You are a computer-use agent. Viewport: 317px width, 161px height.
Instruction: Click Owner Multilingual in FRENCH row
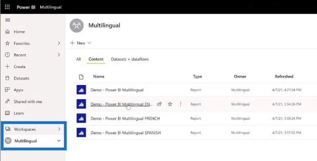(x=241, y=118)
